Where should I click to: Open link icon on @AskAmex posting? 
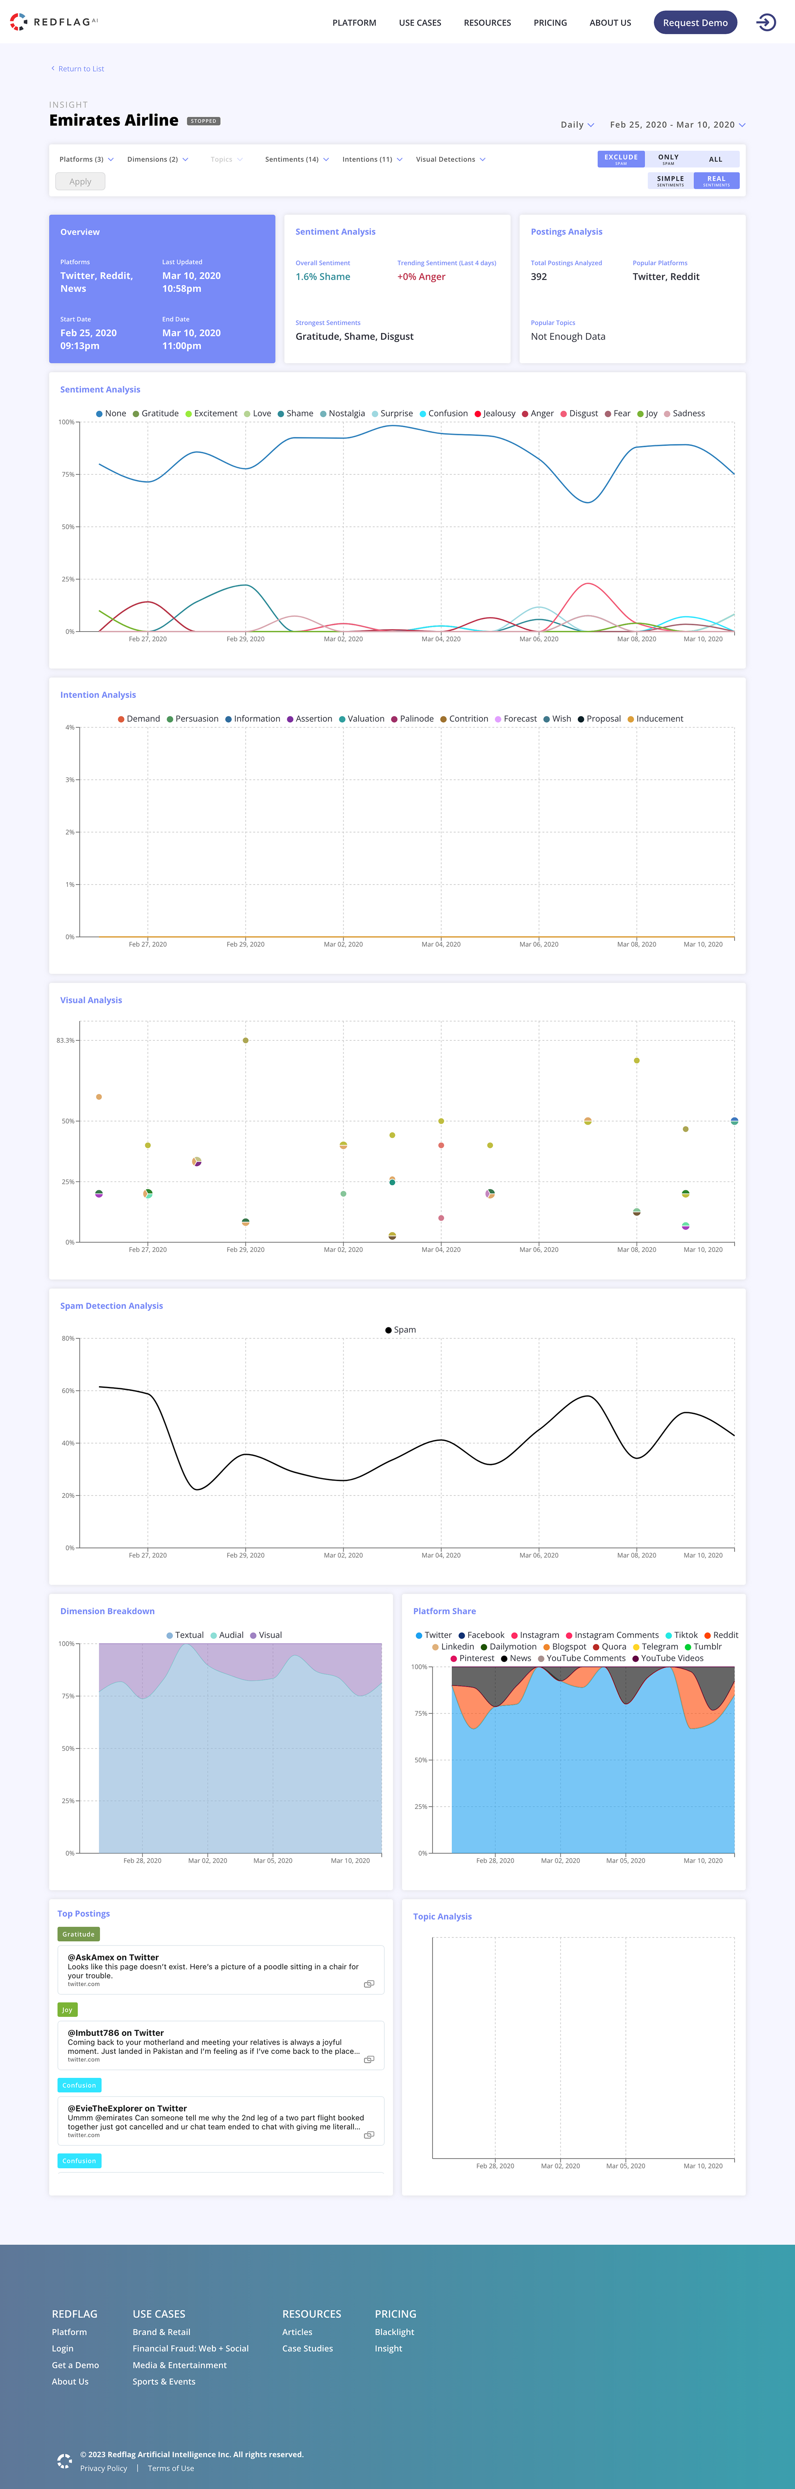[x=368, y=1984]
